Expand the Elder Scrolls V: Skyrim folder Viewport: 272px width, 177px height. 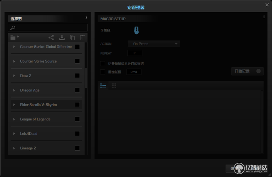[14, 105]
